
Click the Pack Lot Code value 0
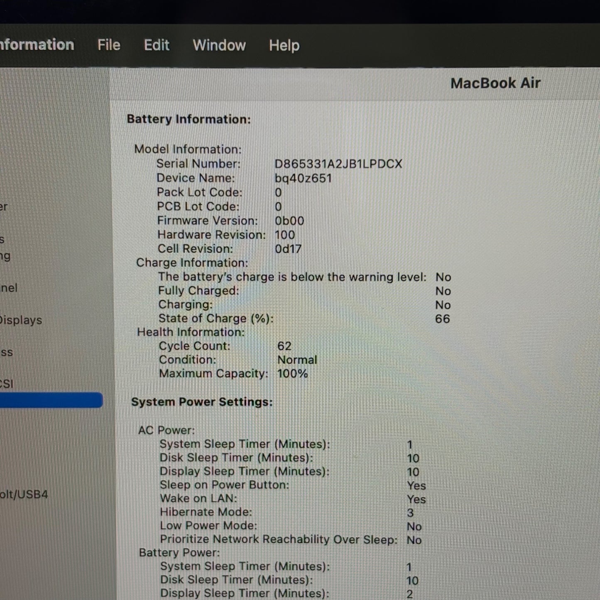pos(278,193)
